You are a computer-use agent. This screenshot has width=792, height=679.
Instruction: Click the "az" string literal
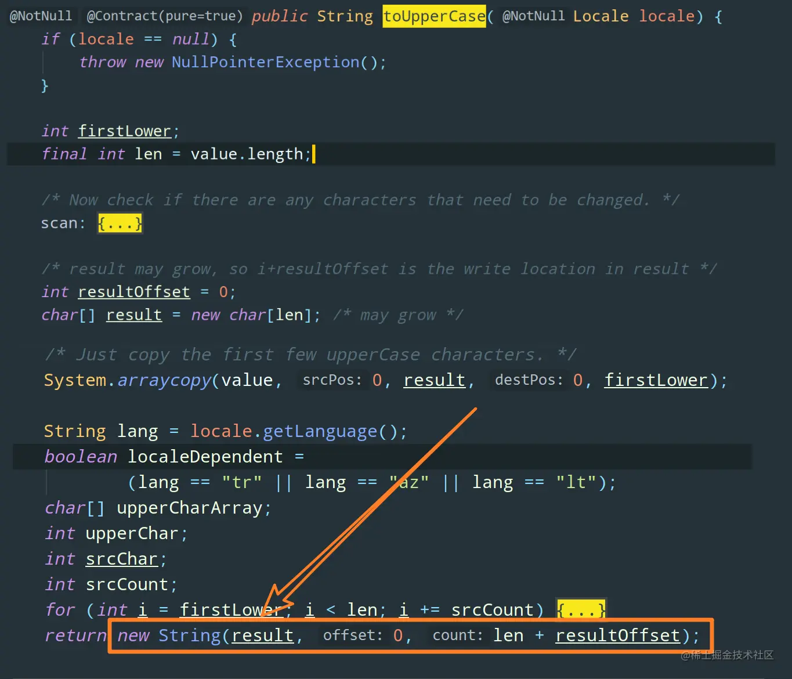pos(409,482)
